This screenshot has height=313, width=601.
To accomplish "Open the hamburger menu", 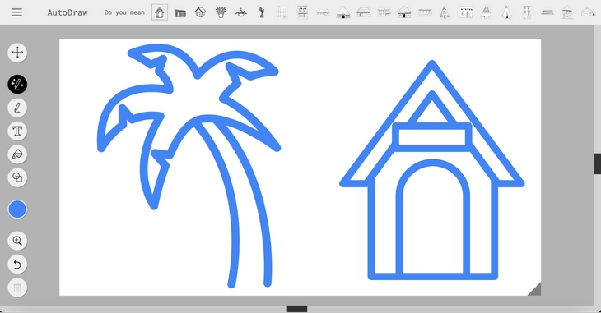I will (16, 12).
